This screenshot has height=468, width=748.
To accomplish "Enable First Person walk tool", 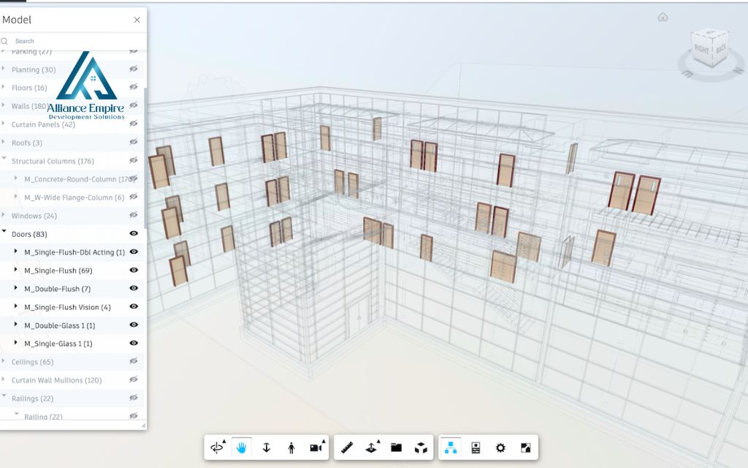I will 291,448.
